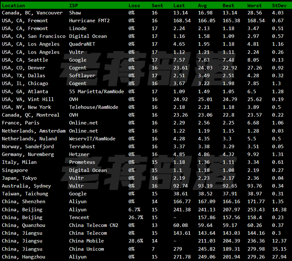Click the Last column header
This screenshot has width=292, height=261.
pos(179,6)
